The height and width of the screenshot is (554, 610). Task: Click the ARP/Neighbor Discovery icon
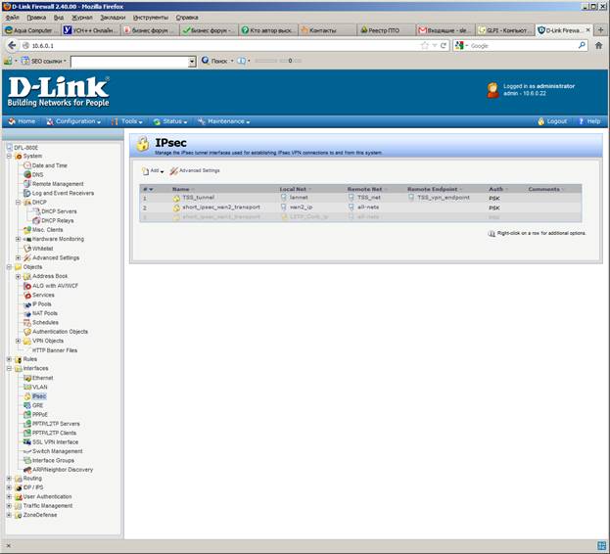click(x=27, y=470)
